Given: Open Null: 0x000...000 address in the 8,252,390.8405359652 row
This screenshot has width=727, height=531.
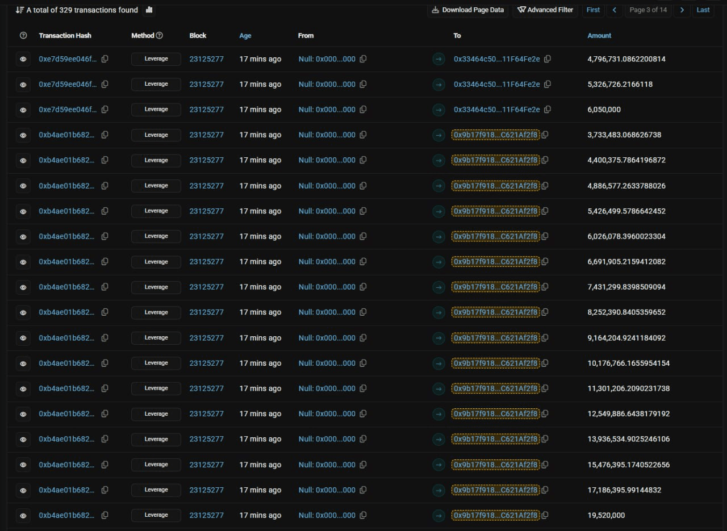Looking at the screenshot, I should [327, 312].
